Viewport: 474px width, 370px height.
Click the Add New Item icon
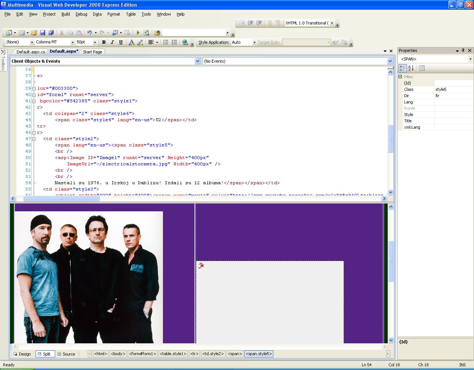click(x=21, y=33)
